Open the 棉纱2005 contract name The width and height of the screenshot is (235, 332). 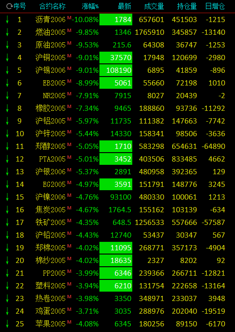pos(51,261)
